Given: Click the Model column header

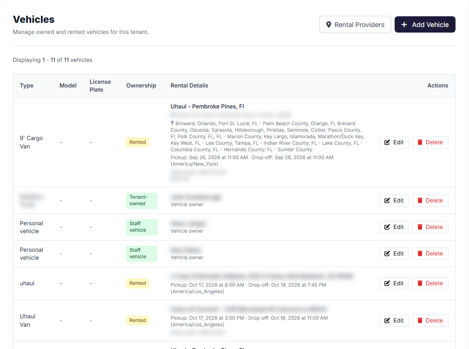Looking at the screenshot, I should click(68, 86).
